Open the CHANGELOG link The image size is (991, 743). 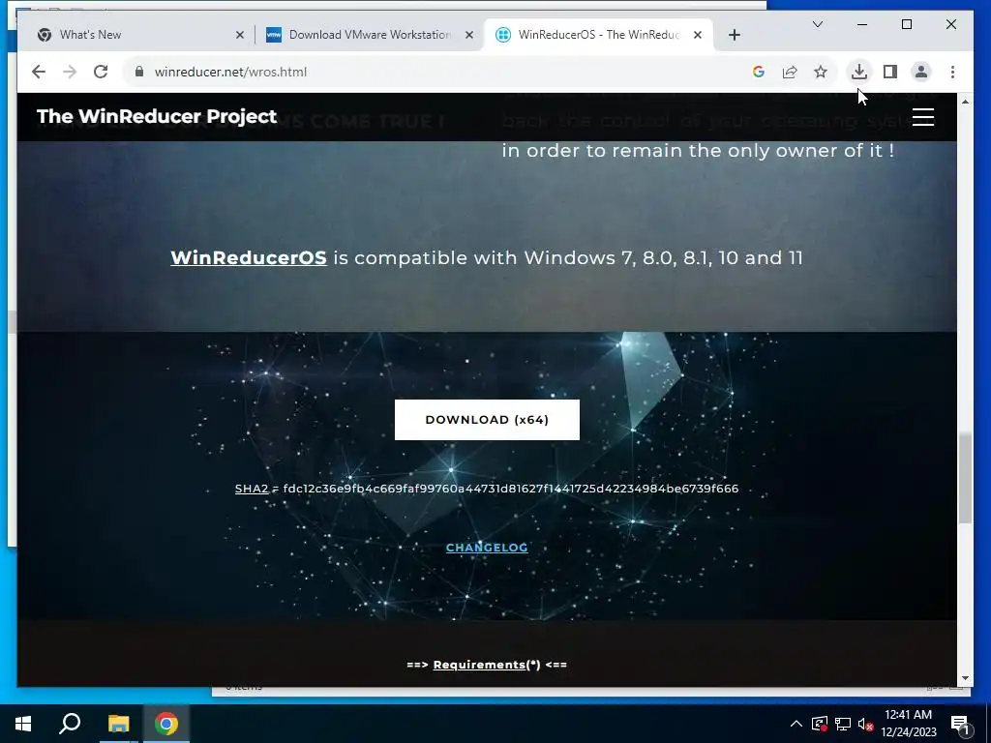click(487, 548)
